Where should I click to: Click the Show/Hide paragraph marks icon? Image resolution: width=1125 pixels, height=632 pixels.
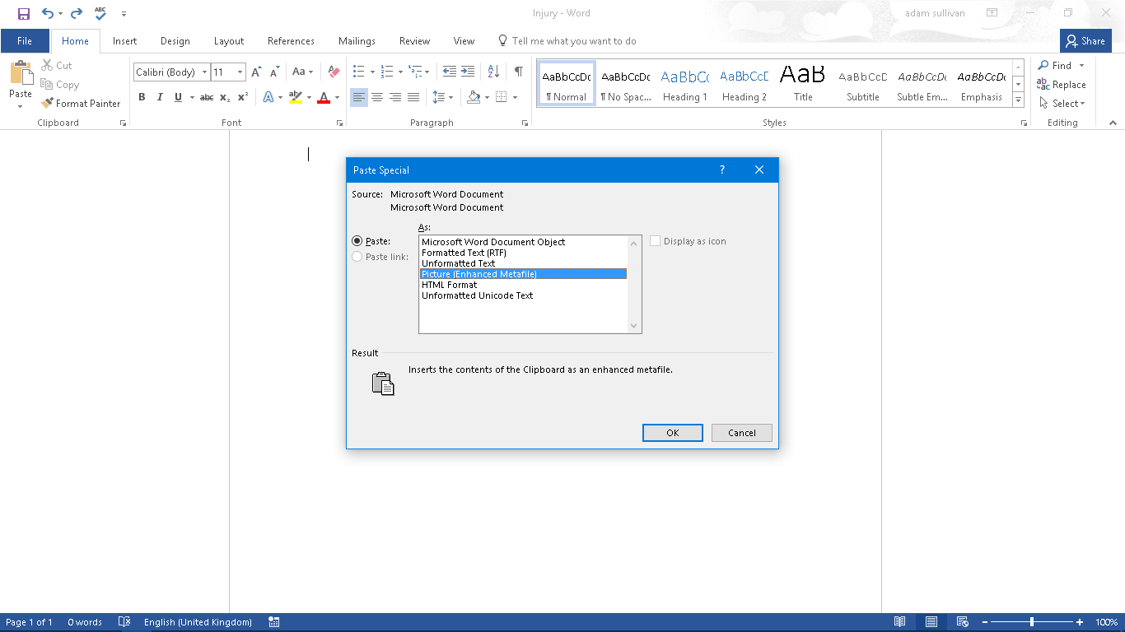pos(518,72)
